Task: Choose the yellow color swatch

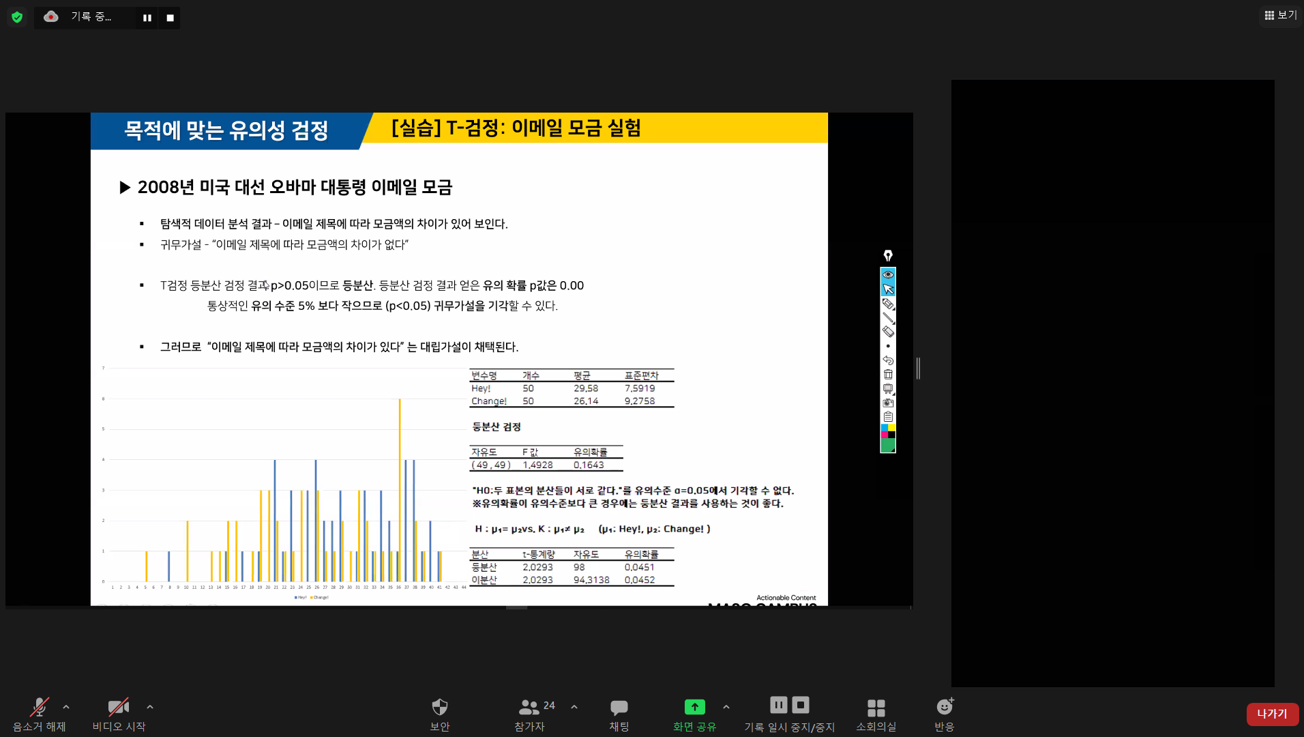Action: pyautogui.click(x=891, y=428)
